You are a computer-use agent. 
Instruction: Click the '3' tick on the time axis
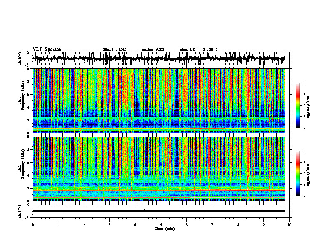coord(109,225)
